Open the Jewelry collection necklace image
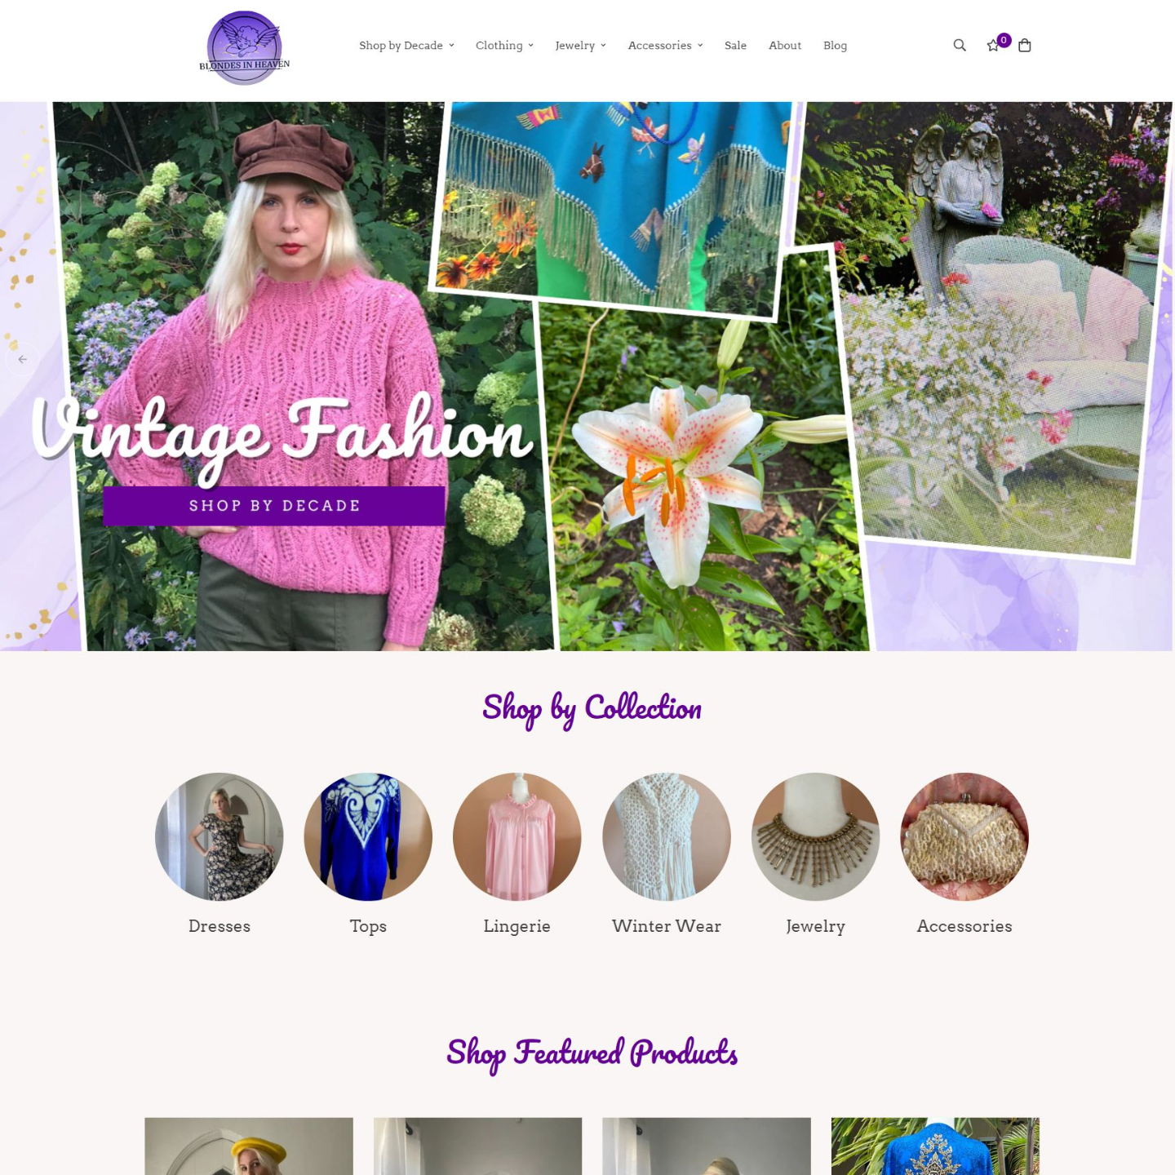1175x1175 pixels. click(815, 836)
